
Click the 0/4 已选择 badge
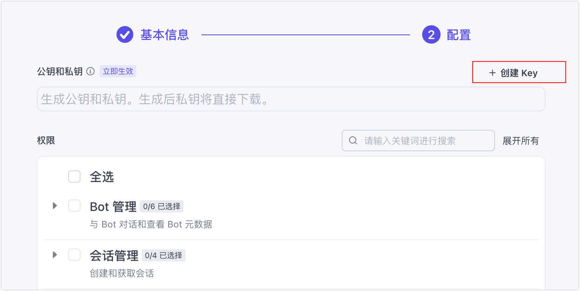click(164, 255)
